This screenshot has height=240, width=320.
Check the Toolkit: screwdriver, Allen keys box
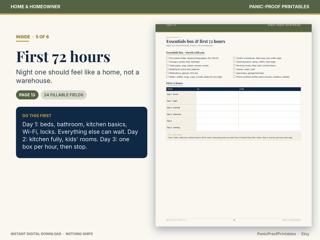[x=234, y=58]
